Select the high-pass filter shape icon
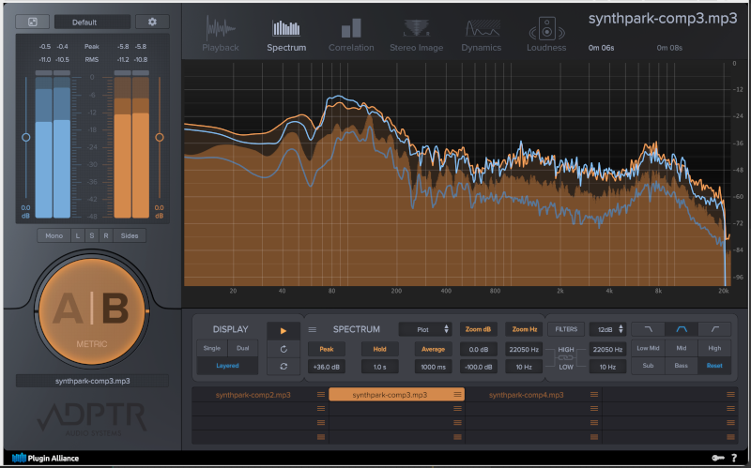Viewport: 751px width, 468px height. (713, 329)
